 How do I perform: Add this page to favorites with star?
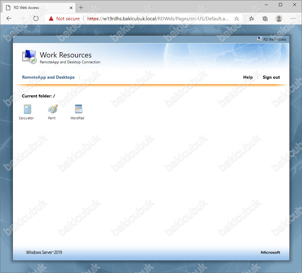[237, 18]
